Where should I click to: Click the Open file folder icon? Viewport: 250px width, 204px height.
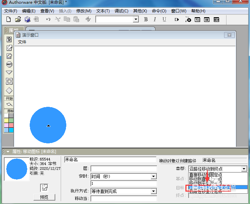click(x=18, y=19)
